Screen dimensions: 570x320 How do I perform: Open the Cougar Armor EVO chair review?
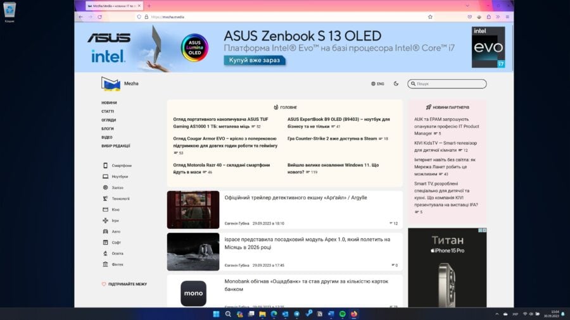click(225, 142)
